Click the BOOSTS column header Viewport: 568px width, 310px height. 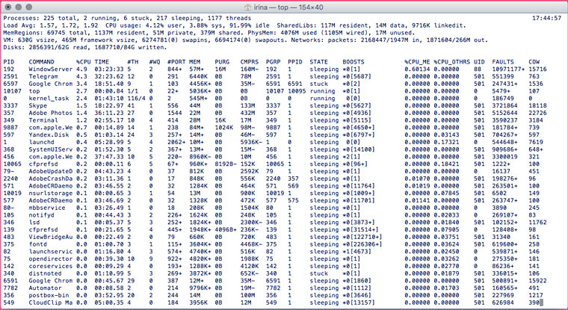(354, 62)
